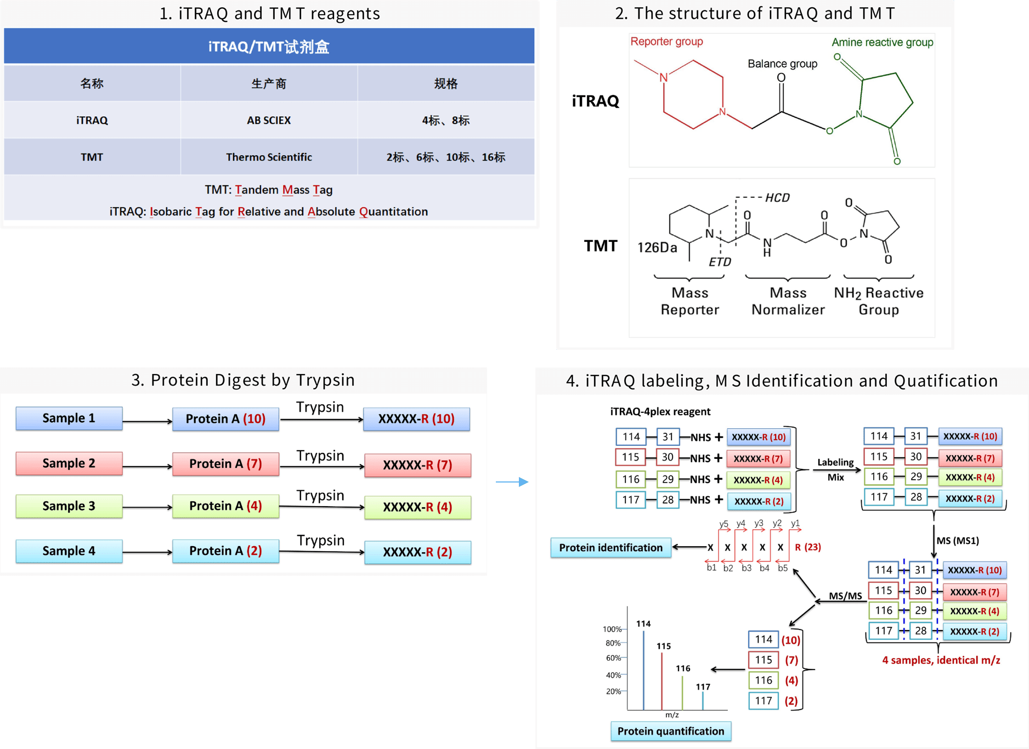Image resolution: width=1029 pixels, height=749 pixels.
Task: Click the 'Protein identification' box
Action: coord(611,548)
